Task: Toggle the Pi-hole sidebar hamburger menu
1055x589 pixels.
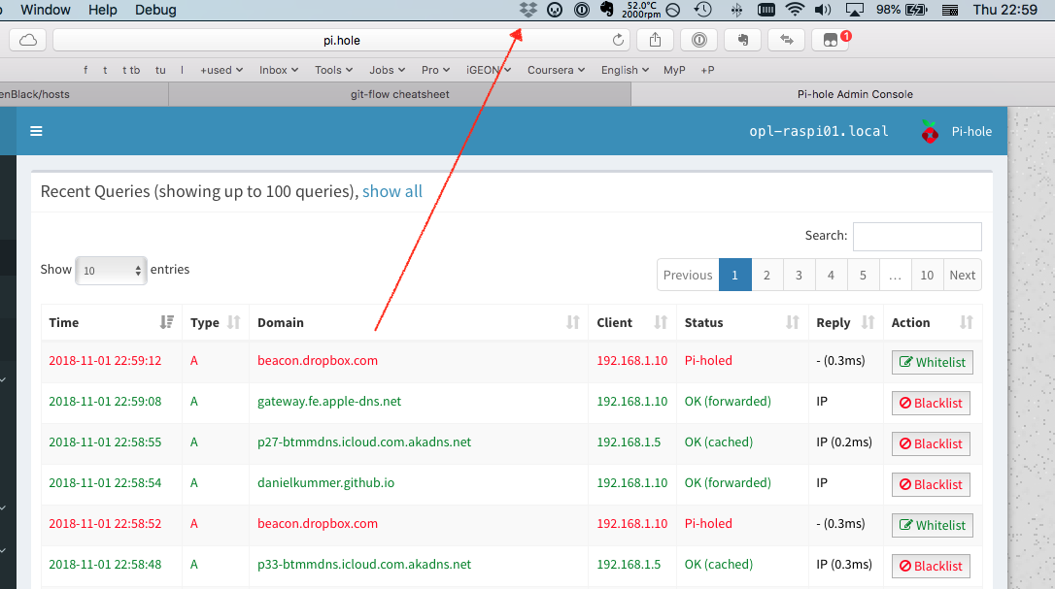Action: [x=36, y=131]
